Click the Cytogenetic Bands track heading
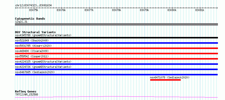225x100 pixels. [30, 19]
